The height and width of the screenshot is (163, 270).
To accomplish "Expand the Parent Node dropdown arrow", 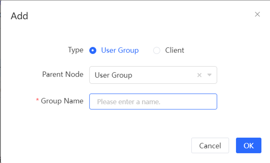I will (x=210, y=75).
